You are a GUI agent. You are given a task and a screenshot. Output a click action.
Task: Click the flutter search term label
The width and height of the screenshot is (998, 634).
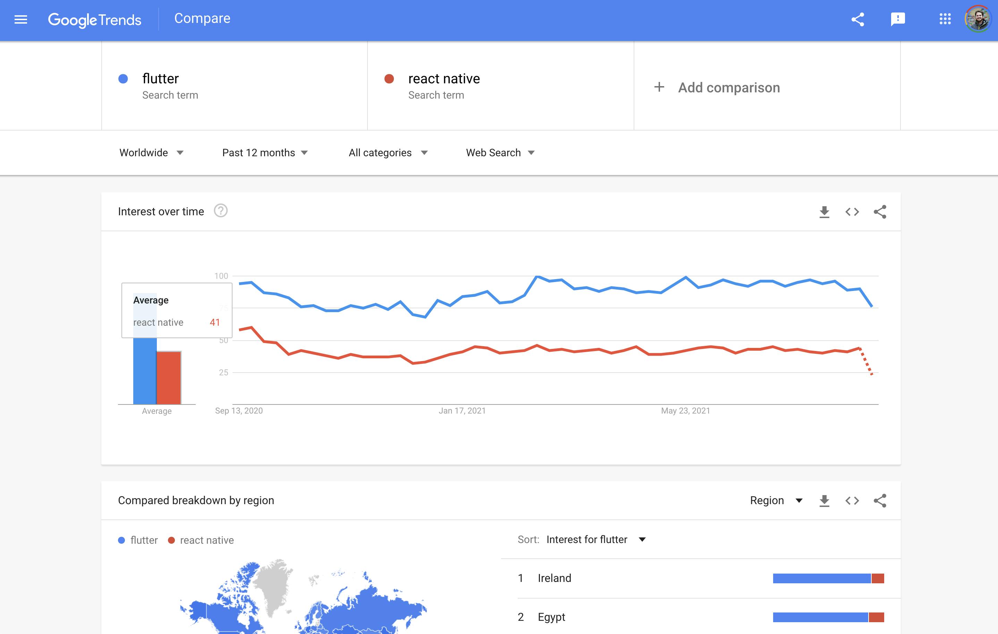[x=161, y=78]
